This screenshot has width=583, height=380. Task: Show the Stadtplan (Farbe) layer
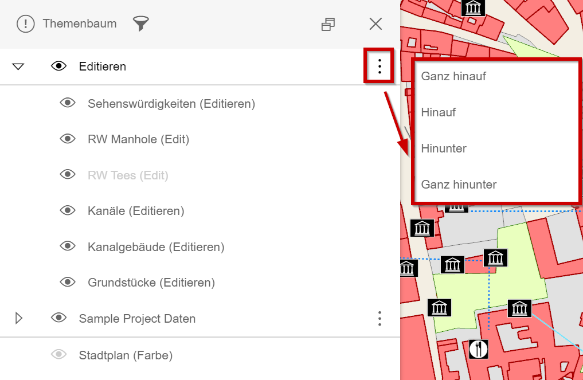click(x=58, y=355)
